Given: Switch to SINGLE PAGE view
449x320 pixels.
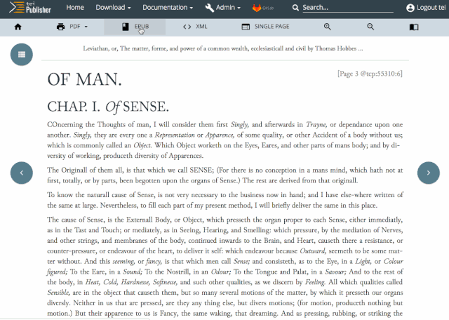Looking at the screenshot, I should (x=265, y=27).
